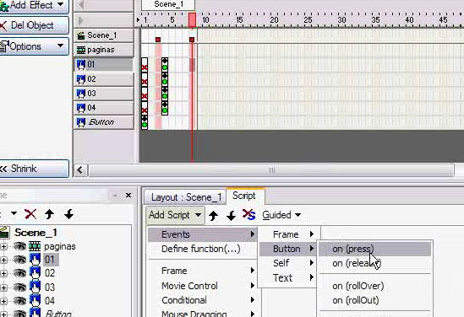Switch to the Layout : Scene_1 tab
The width and height of the screenshot is (464, 317).
186,197
